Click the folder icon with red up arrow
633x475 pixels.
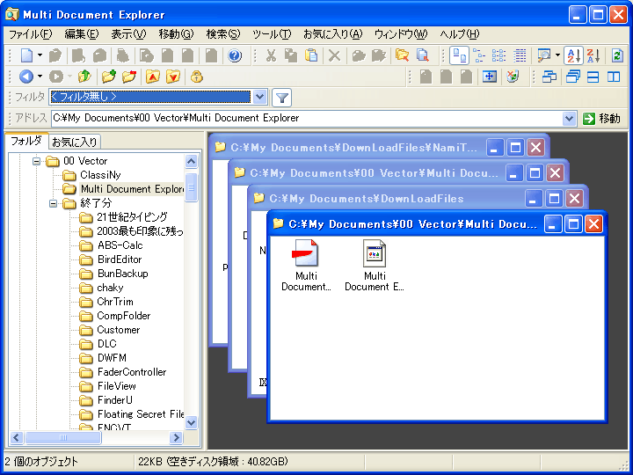tap(153, 77)
